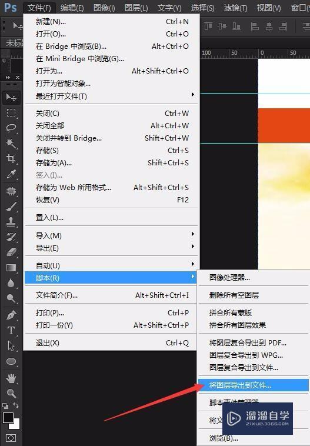Select the Gradient tool
310x446 pixels.
[x=11, y=268]
